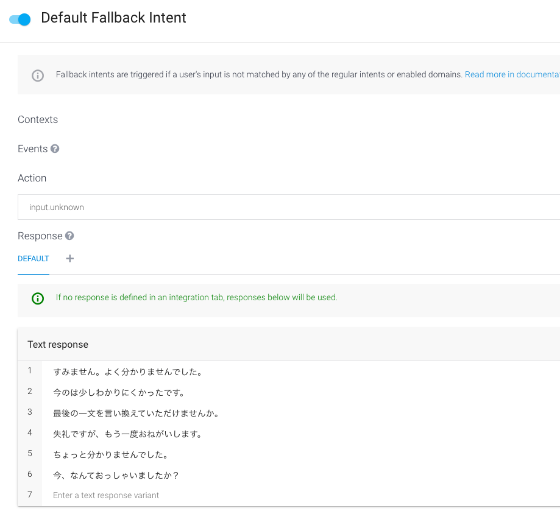Screen dimensions: 560x514
Task: Expand the Action section
Action: coord(32,178)
